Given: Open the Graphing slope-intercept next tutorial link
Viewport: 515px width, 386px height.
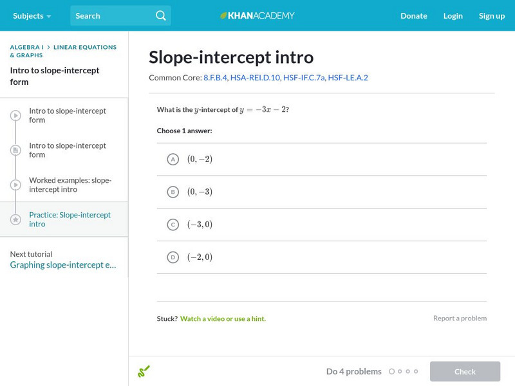Looking at the screenshot, I should click(x=63, y=265).
